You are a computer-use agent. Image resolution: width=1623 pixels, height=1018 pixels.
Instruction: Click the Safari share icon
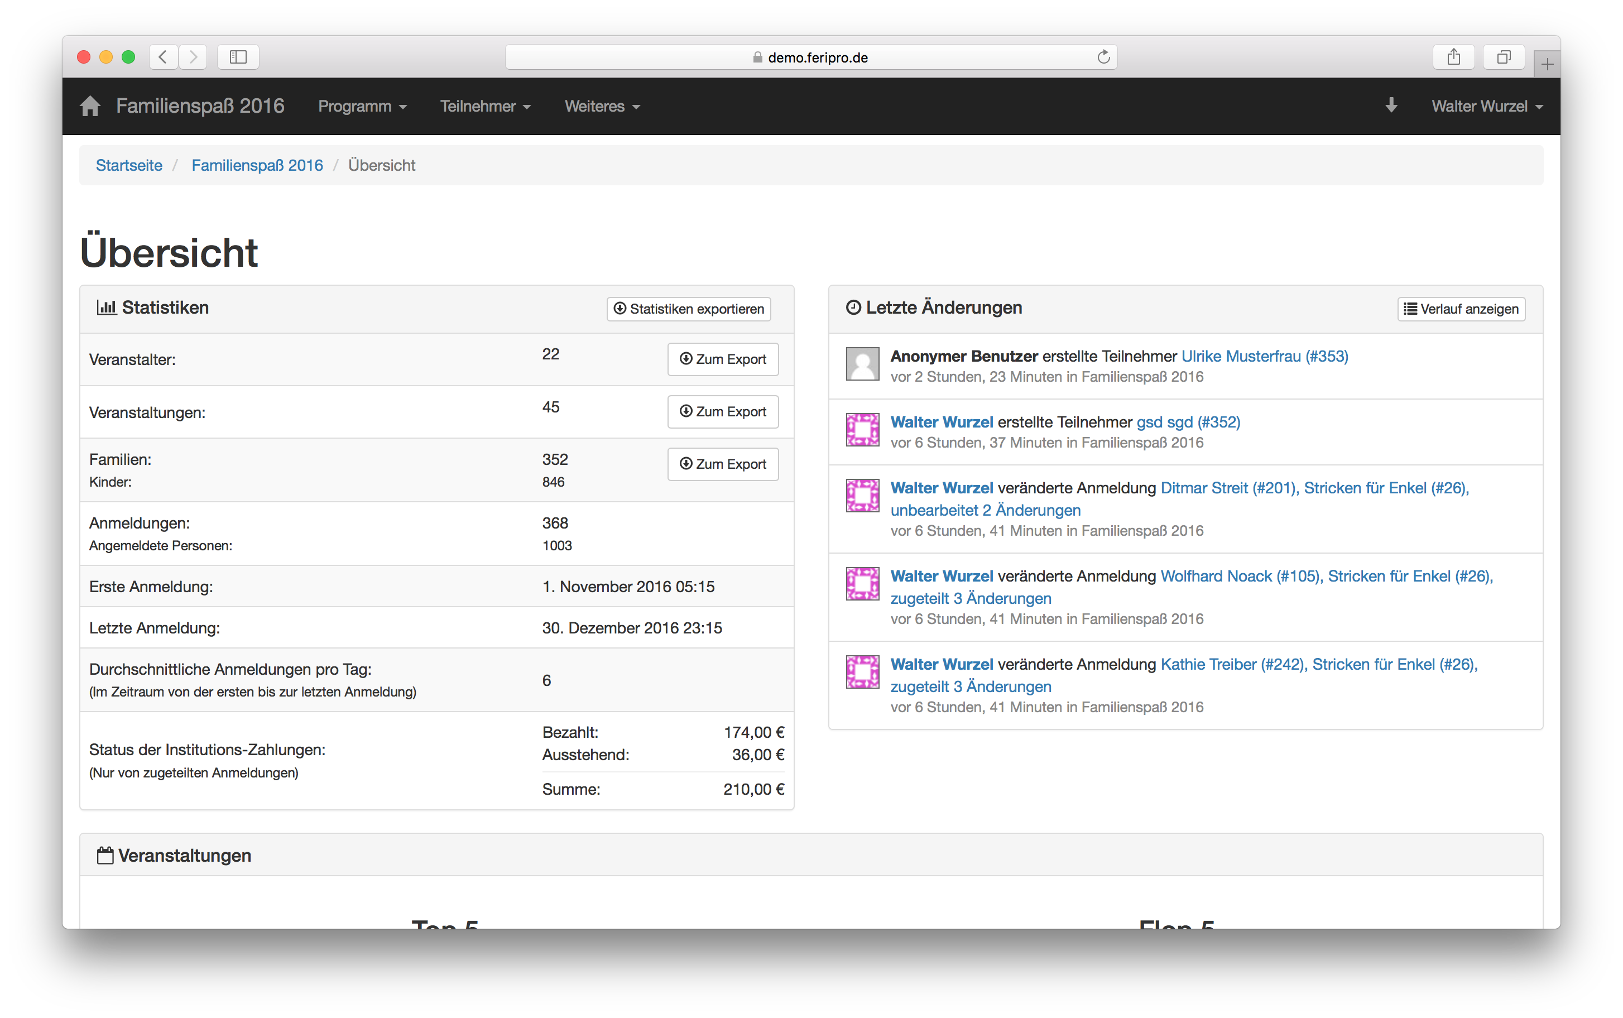coord(1453,57)
